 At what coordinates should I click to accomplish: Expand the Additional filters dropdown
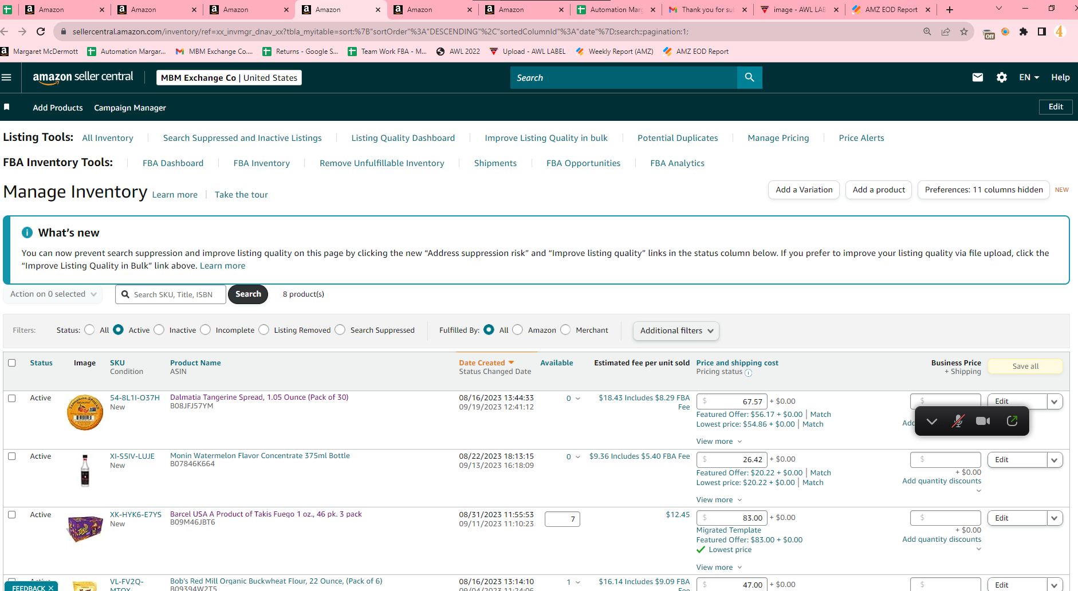tap(676, 331)
